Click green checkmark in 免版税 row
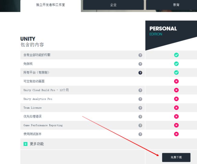This screenshot has height=164, width=197. coord(176,64)
